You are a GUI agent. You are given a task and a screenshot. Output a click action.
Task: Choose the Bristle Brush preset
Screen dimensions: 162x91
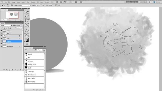point(34,78)
